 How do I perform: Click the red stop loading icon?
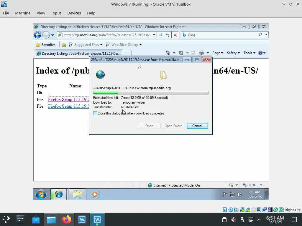pos(175,35)
